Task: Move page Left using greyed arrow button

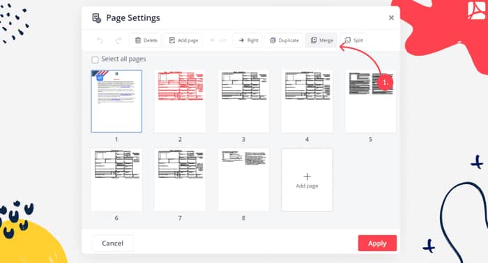Action: pos(219,40)
